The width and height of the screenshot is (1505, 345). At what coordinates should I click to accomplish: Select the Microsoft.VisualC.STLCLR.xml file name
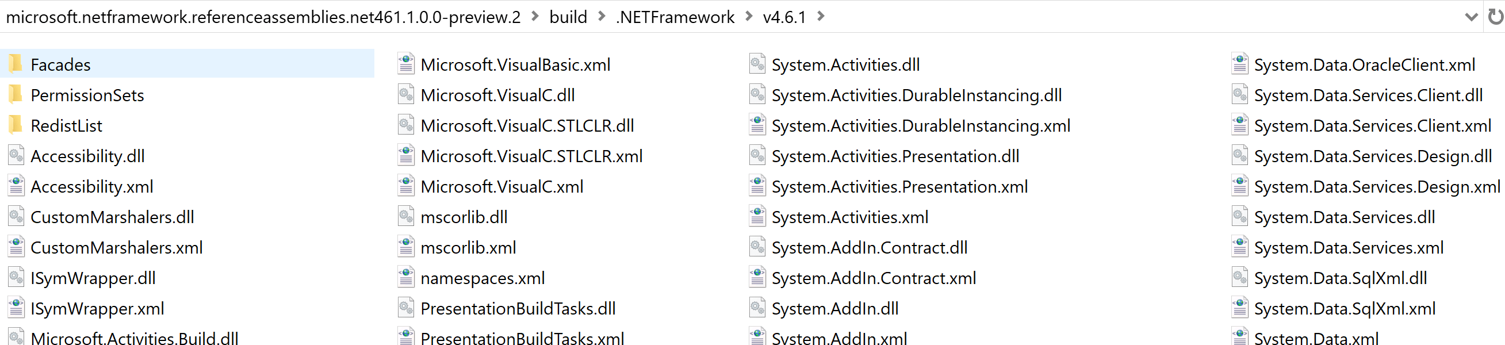(531, 156)
